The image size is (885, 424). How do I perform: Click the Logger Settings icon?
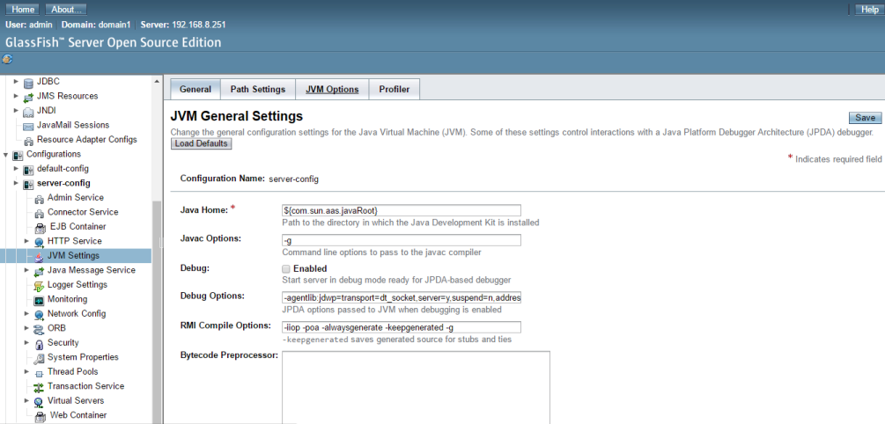click(39, 285)
